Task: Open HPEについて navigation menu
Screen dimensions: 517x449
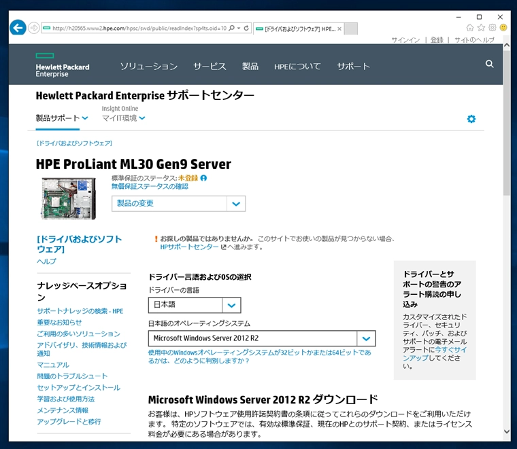Action: point(297,66)
